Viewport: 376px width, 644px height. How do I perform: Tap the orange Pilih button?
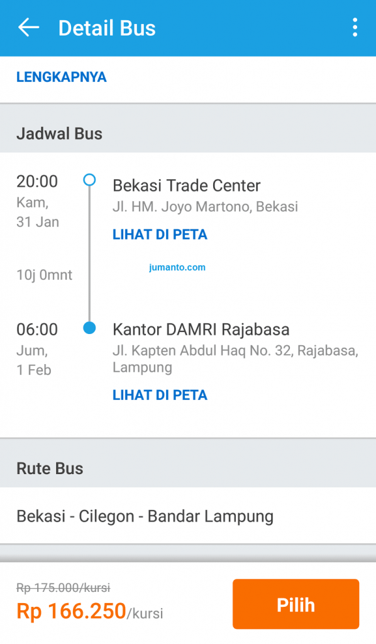(x=296, y=604)
